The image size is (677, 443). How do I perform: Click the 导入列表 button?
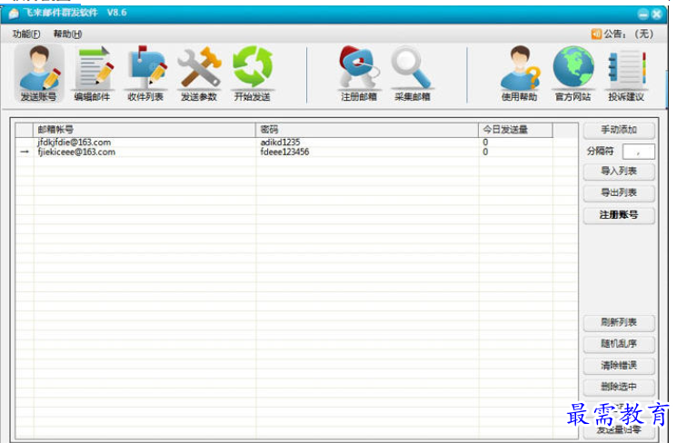click(618, 171)
